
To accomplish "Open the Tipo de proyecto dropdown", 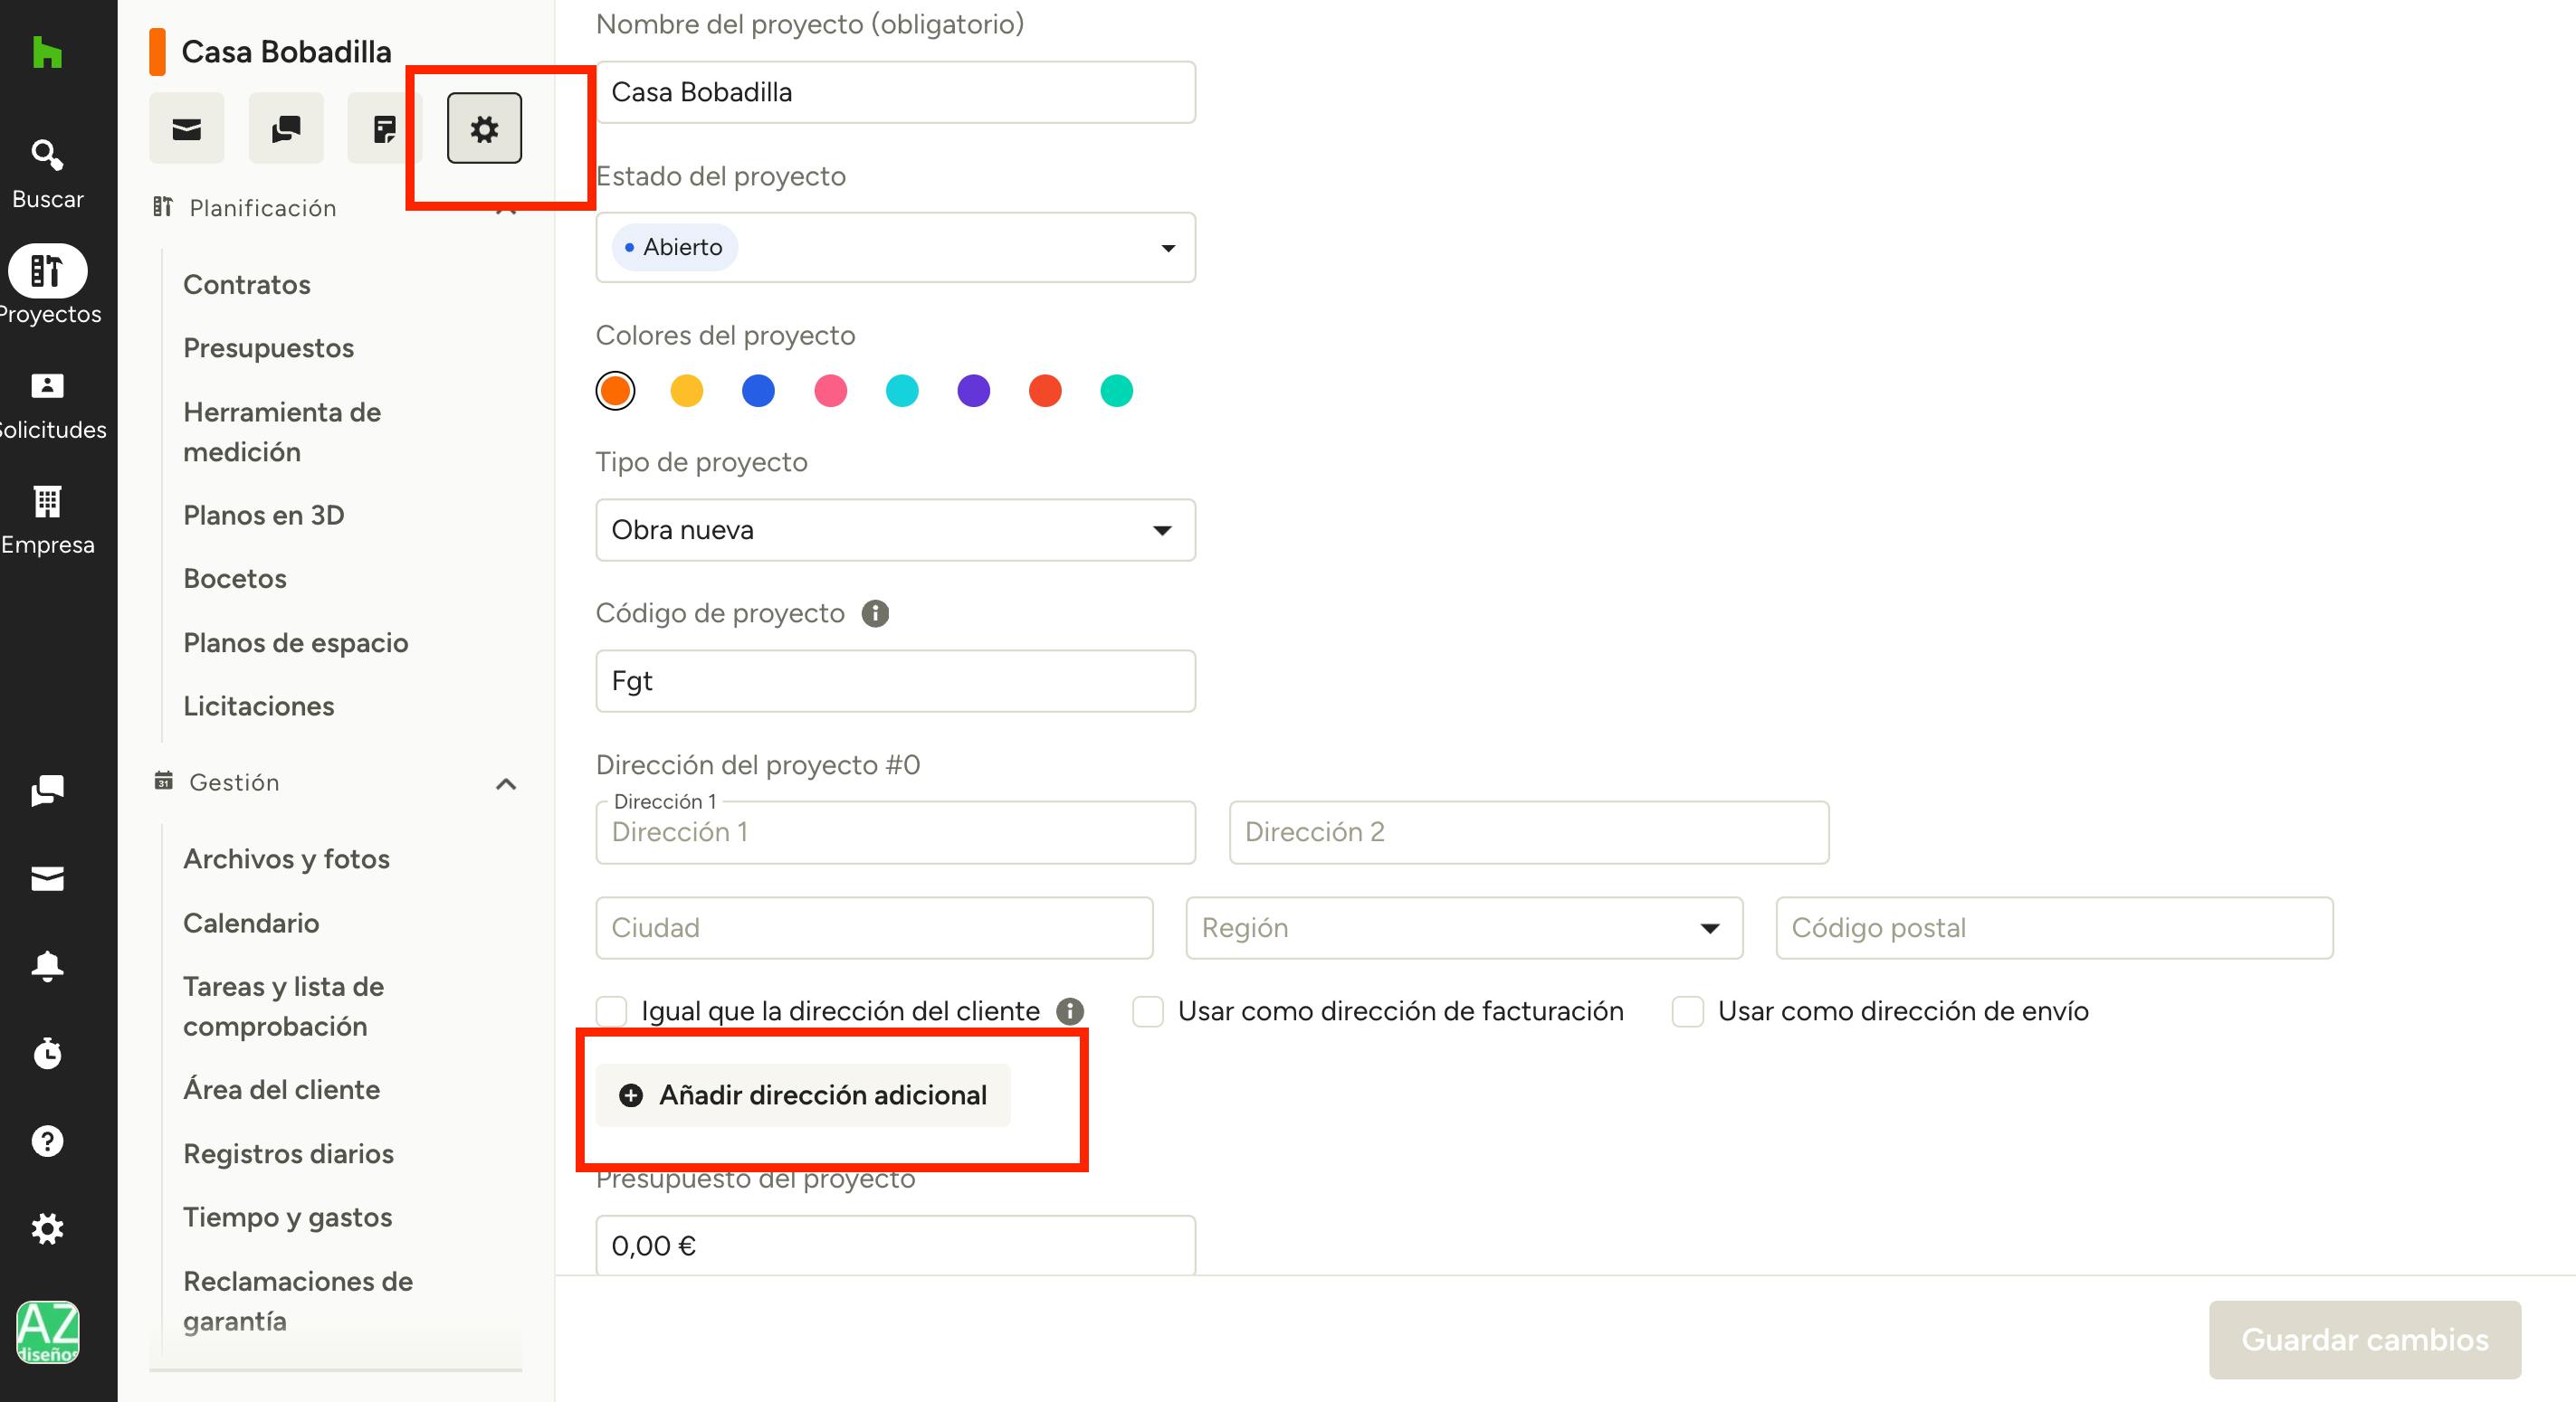I will point(895,530).
